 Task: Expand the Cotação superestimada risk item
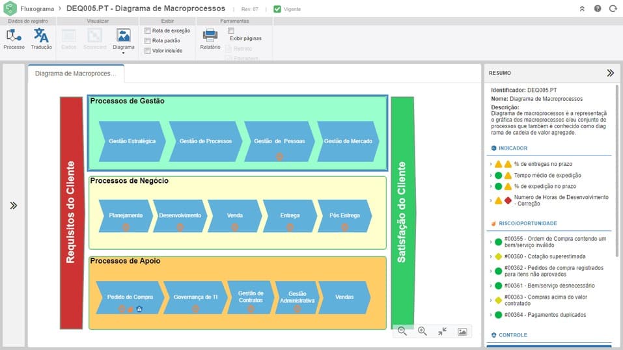tap(491, 256)
